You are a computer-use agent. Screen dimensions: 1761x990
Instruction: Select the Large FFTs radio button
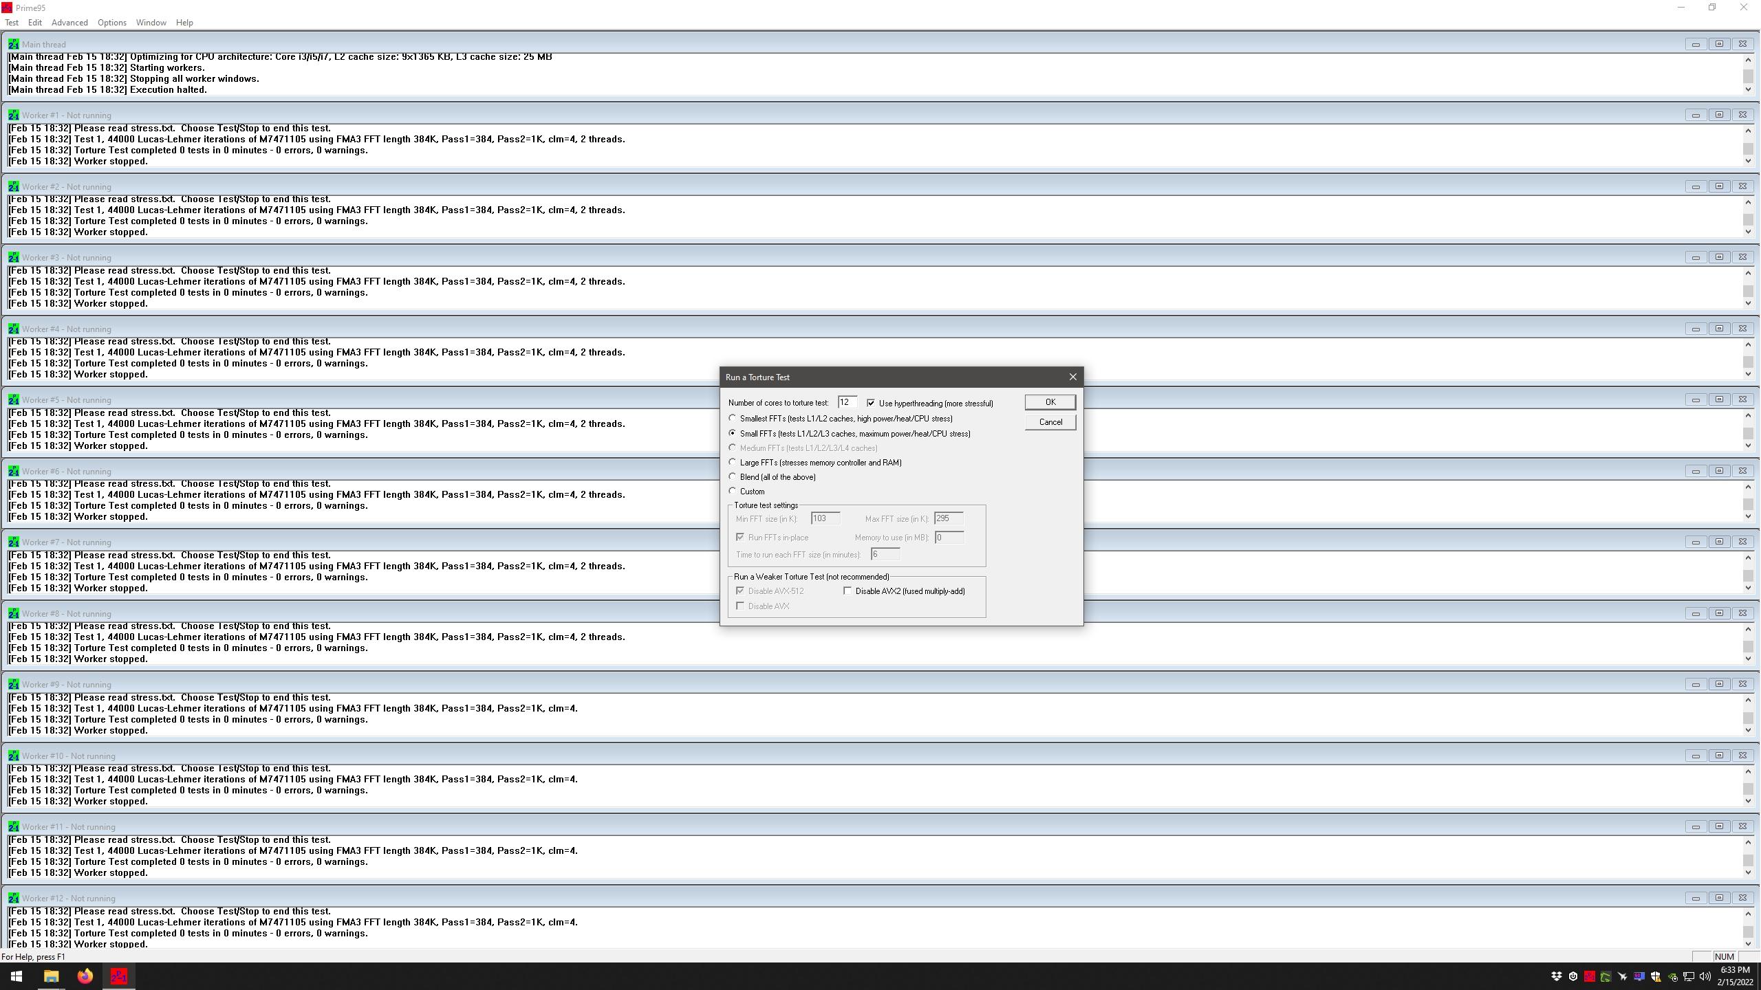point(733,463)
